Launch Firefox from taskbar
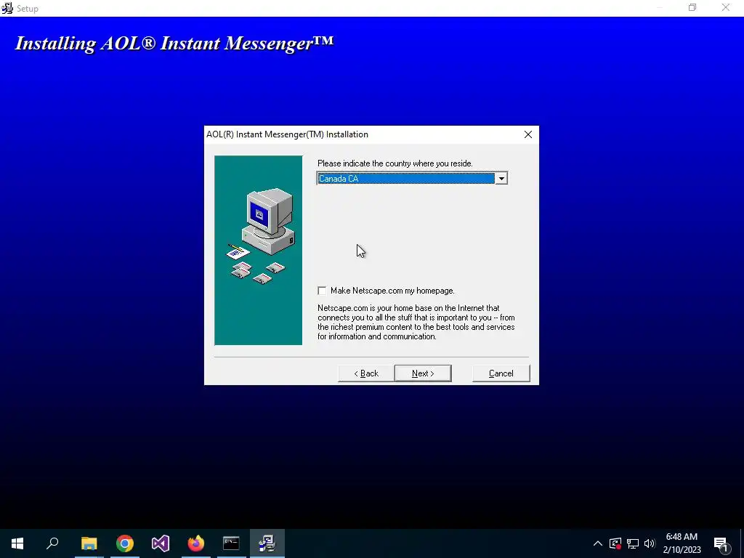The image size is (744, 558). [196, 543]
